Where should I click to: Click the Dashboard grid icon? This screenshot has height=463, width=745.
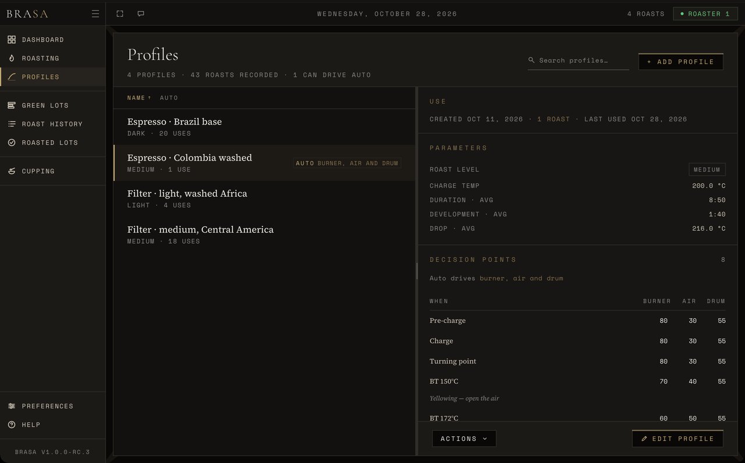(12, 40)
